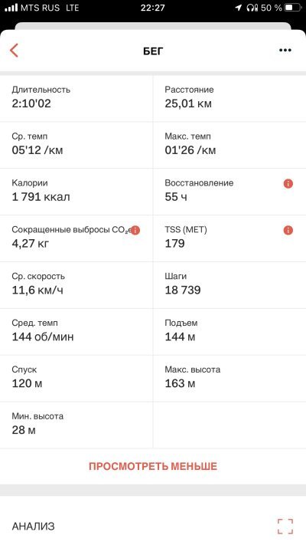Collapse stats with ПРОСМОТРЕТЬ МЕНЬШЕ
The width and height of the screenshot is (306, 545).
(153, 466)
